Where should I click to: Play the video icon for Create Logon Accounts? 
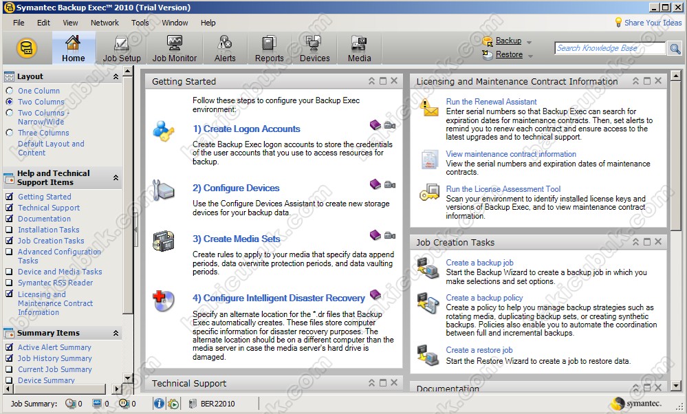coord(389,126)
